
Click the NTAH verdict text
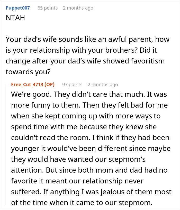tap(15, 18)
